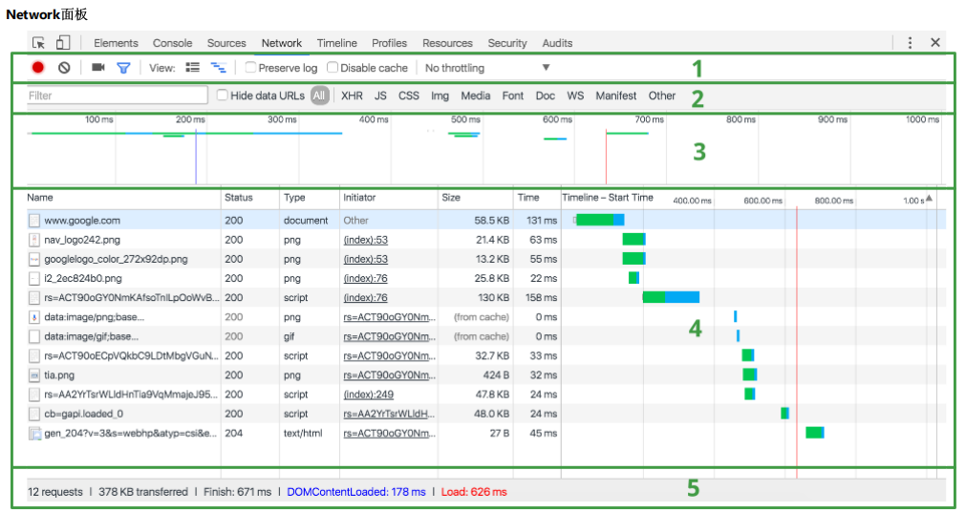The image size is (966, 513).
Task: Select the All filter toggle
Action: [x=319, y=96]
